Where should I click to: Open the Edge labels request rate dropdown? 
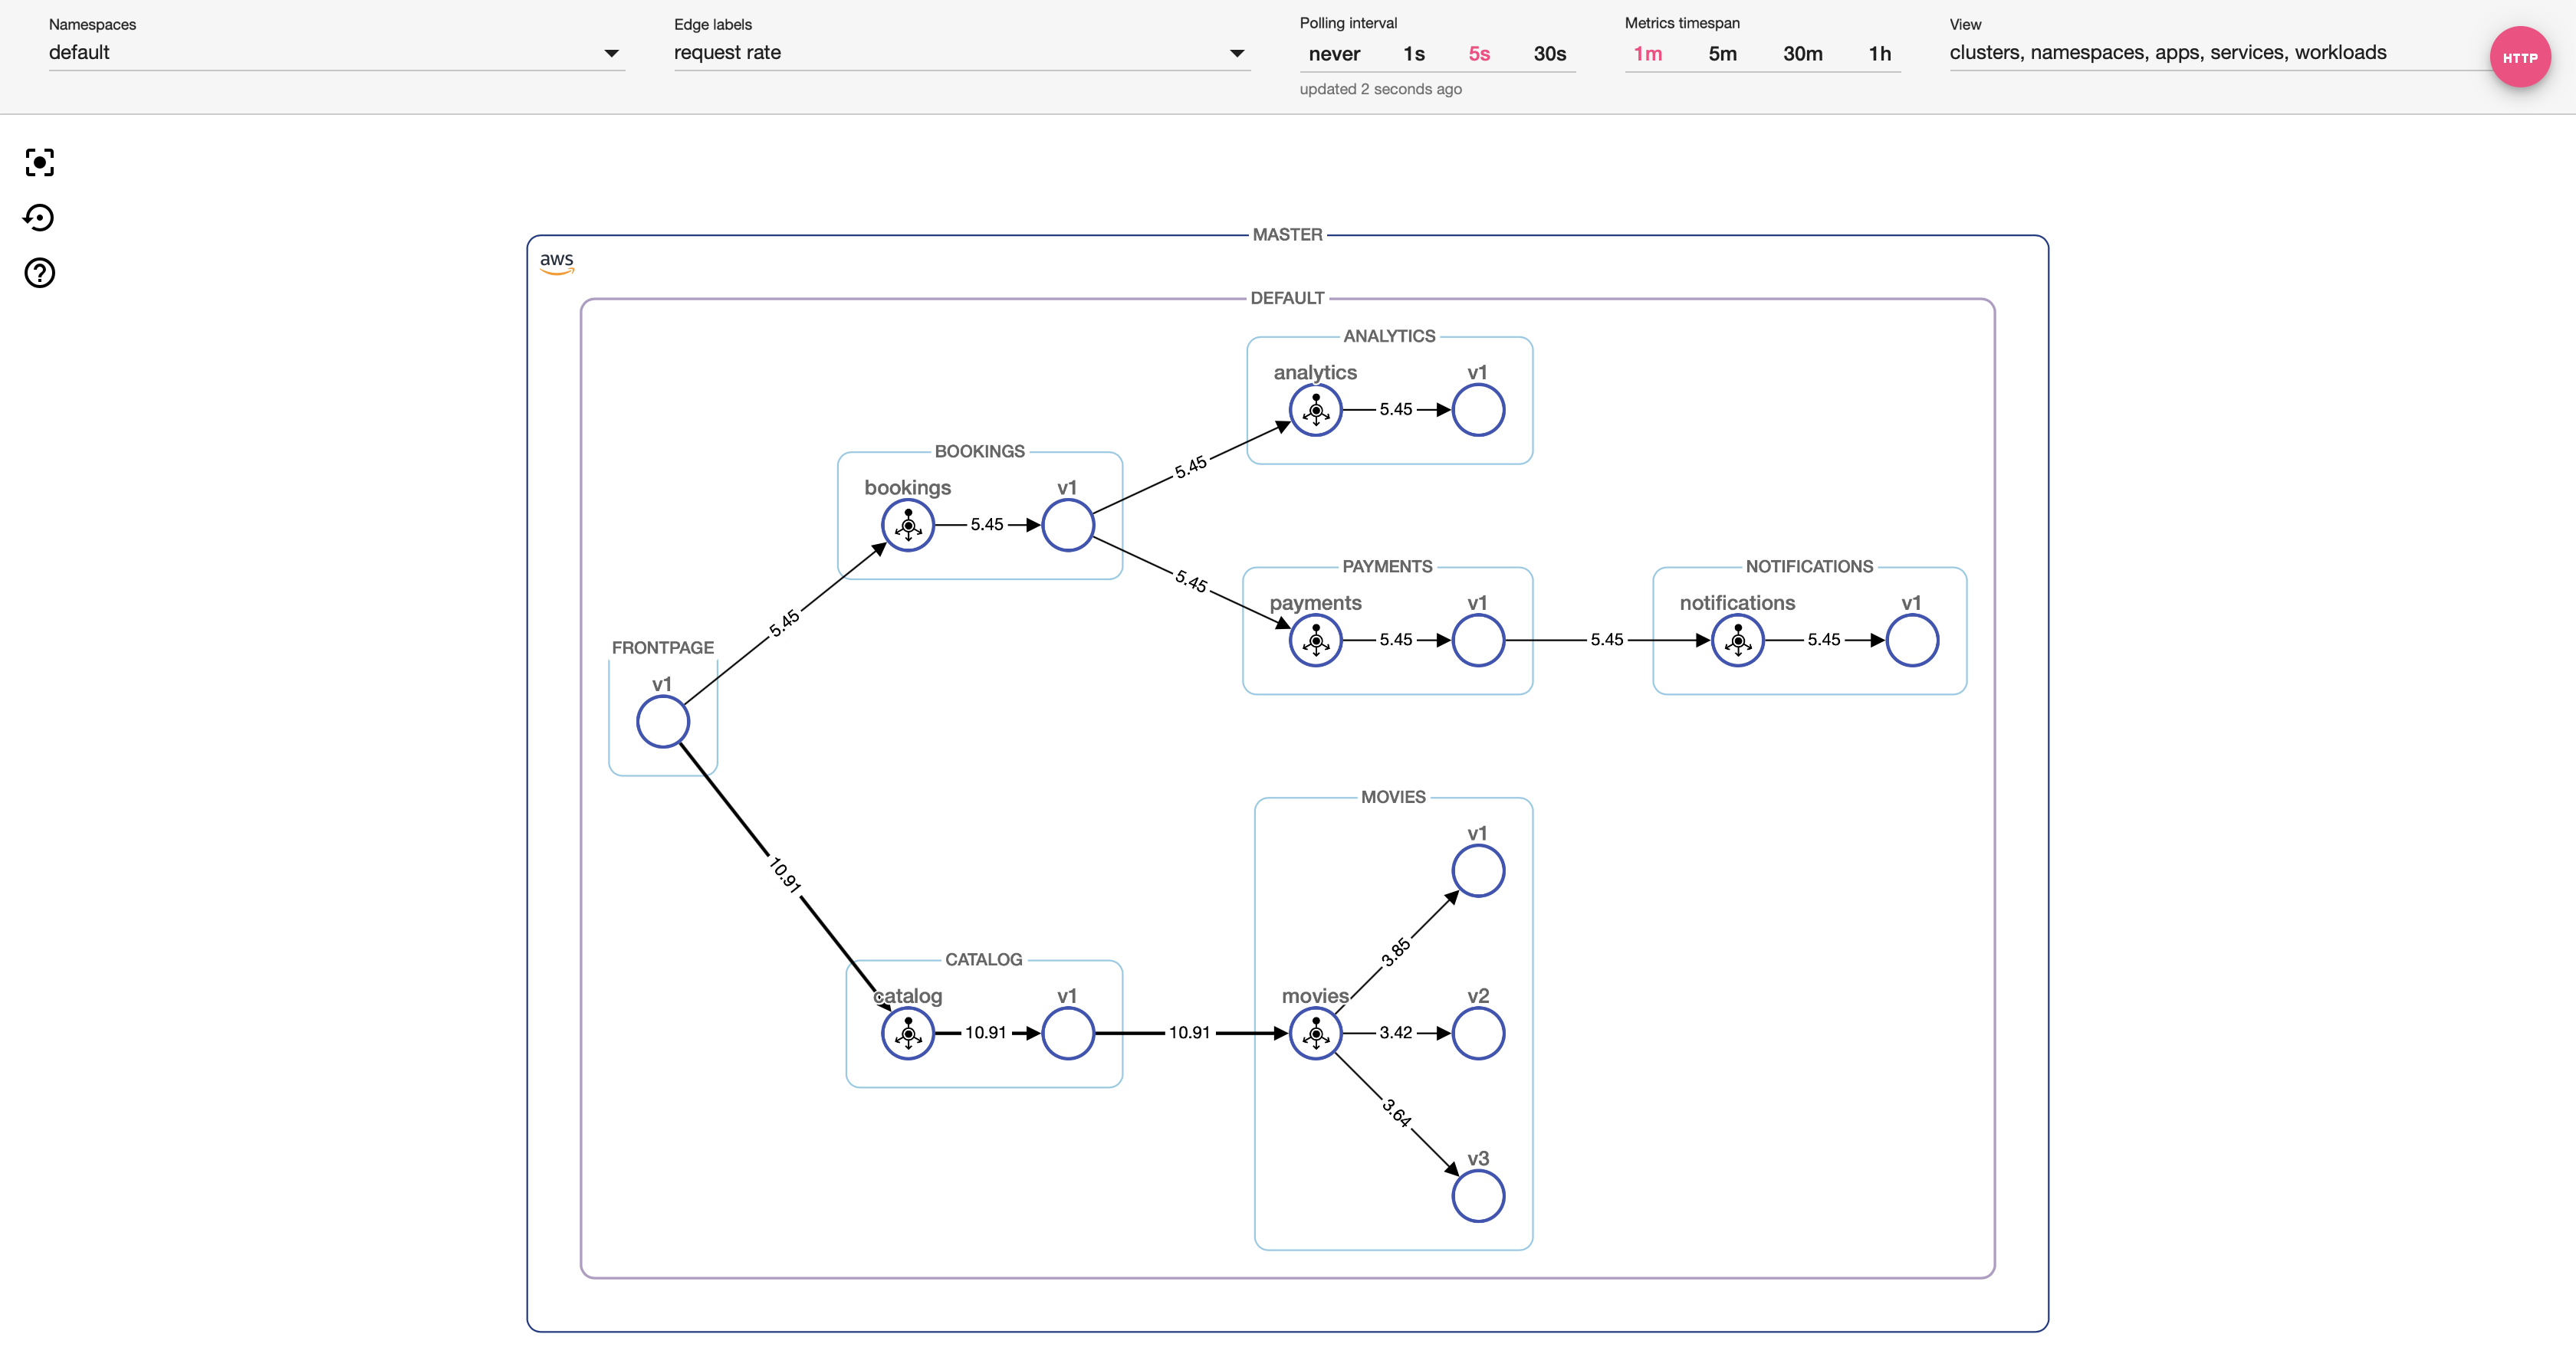(961, 53)
